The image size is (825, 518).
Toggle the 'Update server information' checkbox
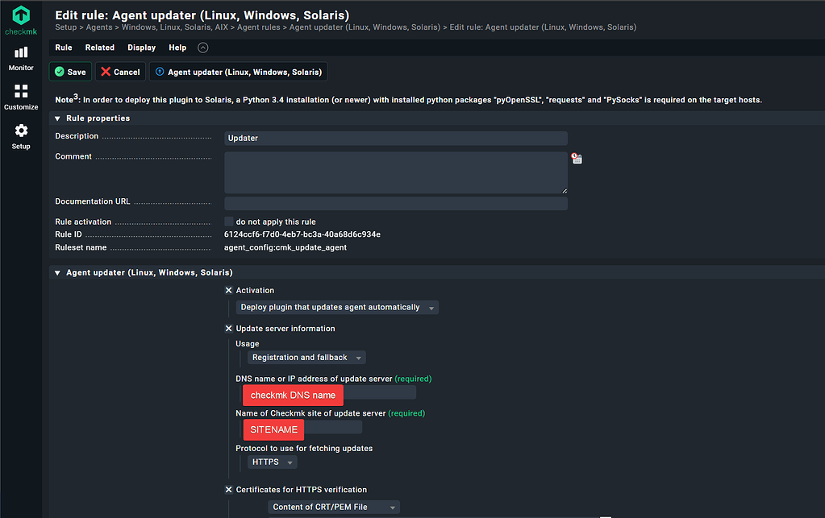228,328
